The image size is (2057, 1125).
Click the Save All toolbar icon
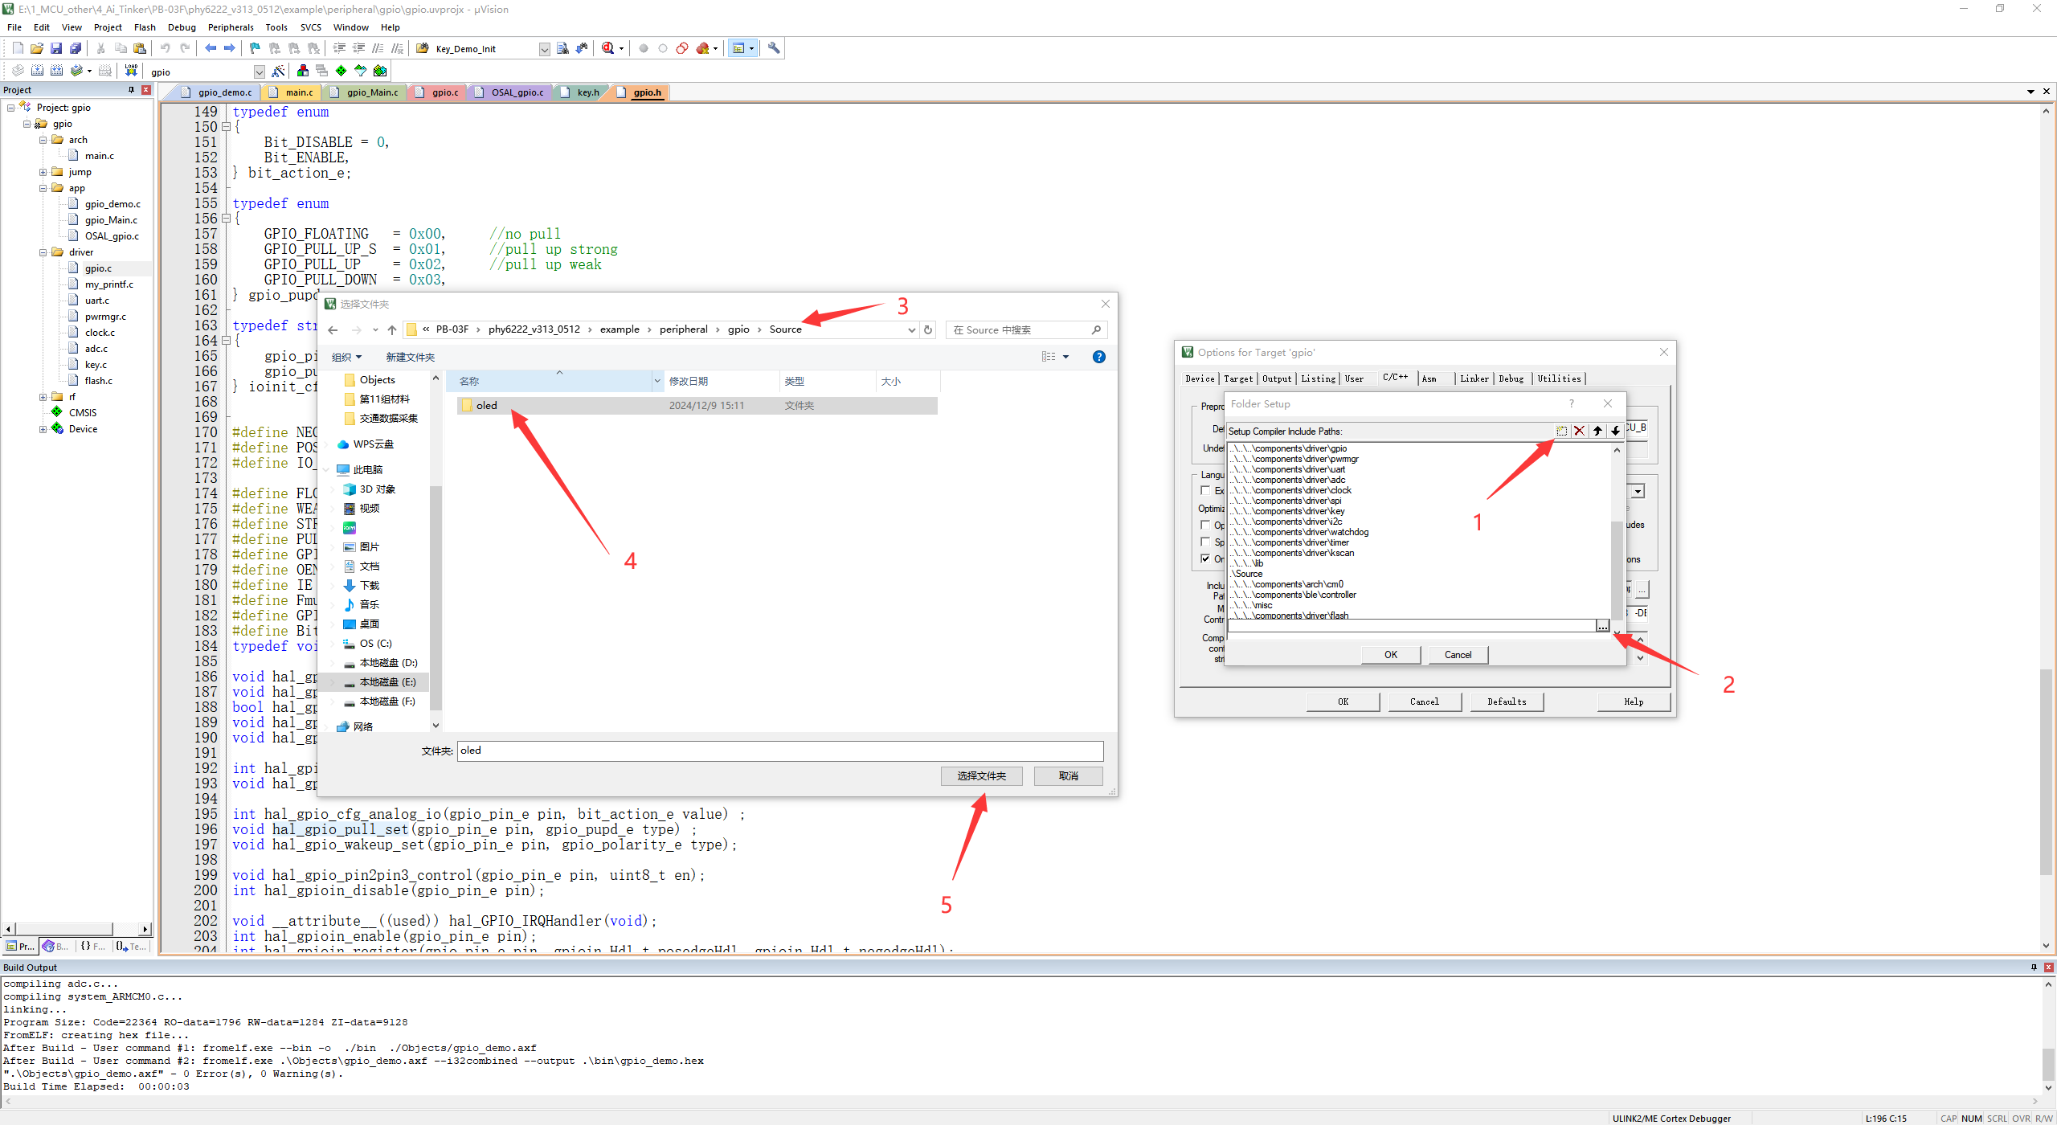coord(76,48)
